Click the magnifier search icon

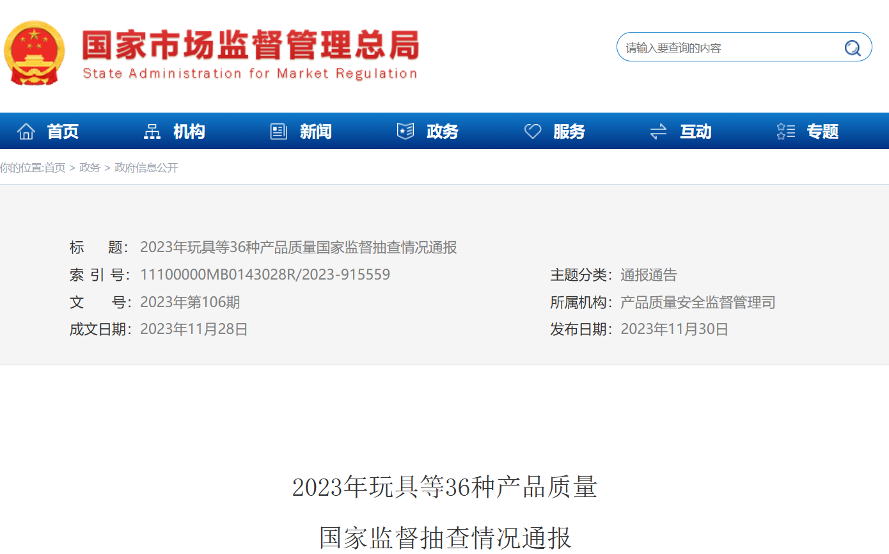tap(852, 48)
